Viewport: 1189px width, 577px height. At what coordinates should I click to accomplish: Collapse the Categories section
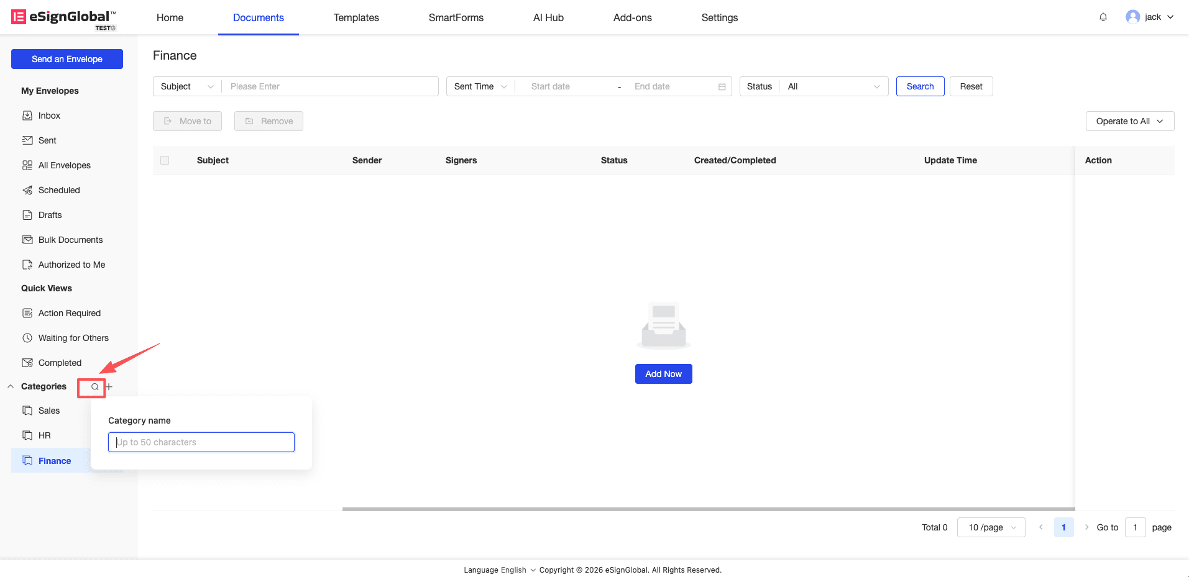(11, 386)
